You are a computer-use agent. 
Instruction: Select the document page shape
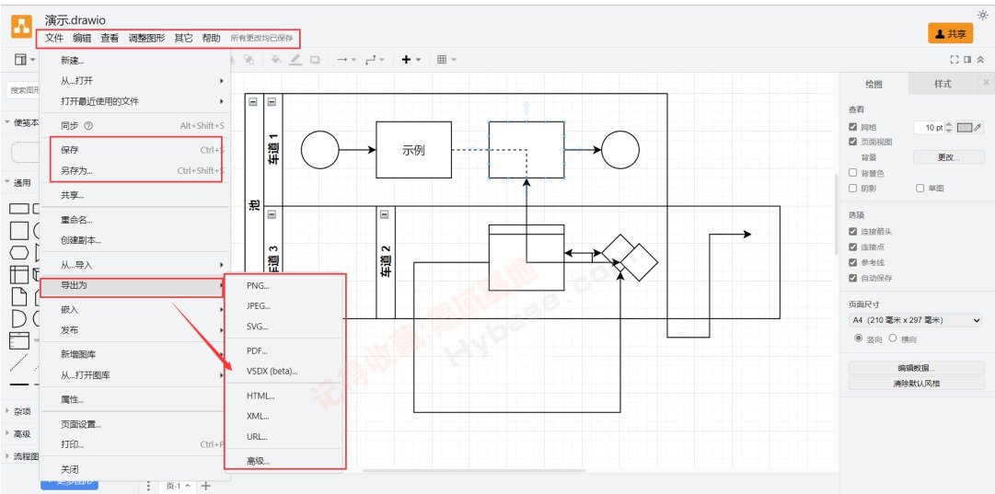pos(19,296)
